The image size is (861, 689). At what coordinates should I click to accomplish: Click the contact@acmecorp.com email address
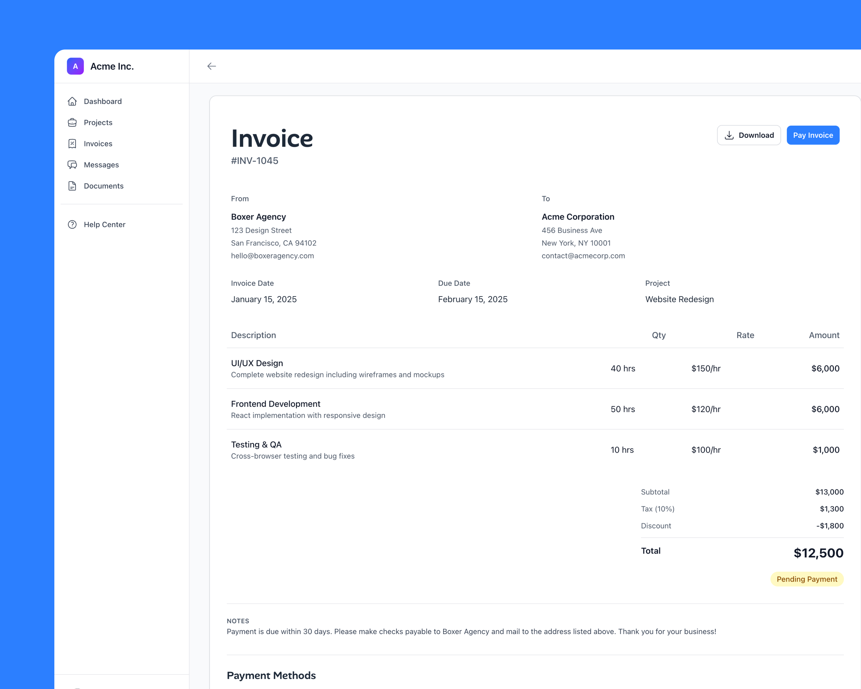tap(583, 256)
